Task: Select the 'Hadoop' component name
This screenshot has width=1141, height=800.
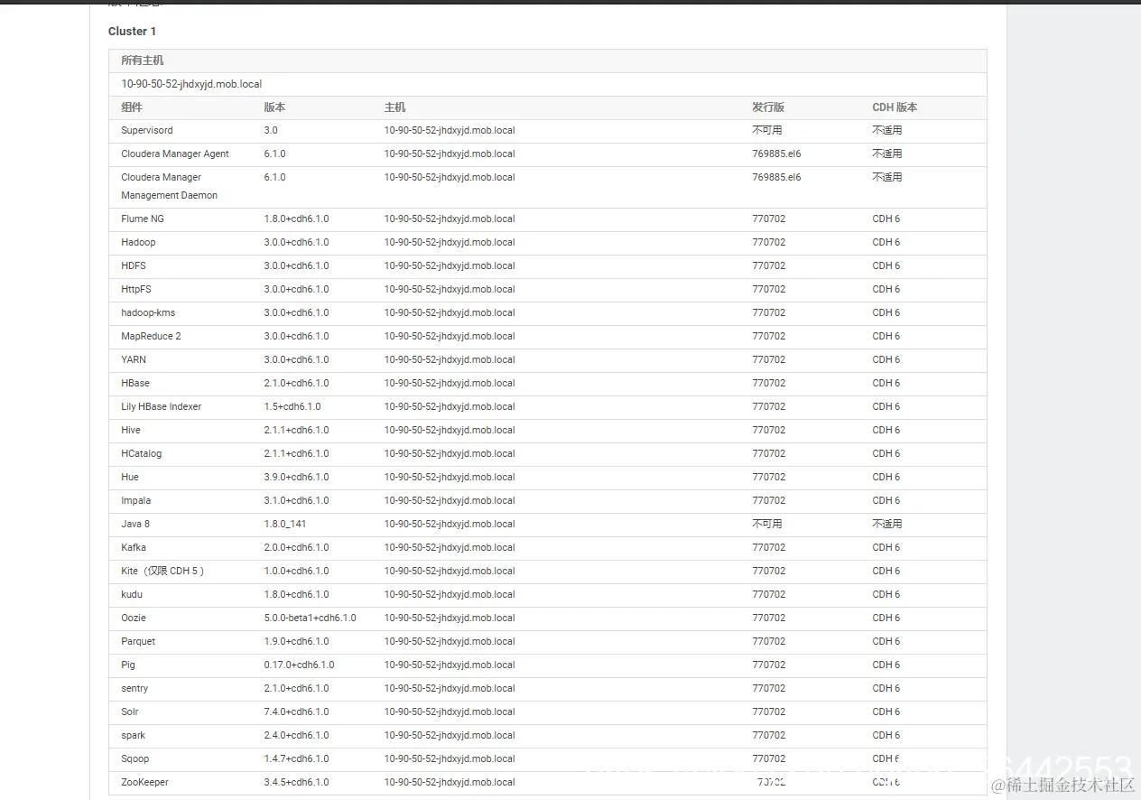Action: pyautogui.click(x=138, y=243)
